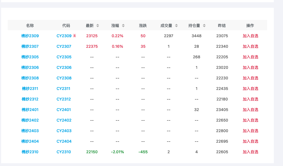The height and width of the screenshot is (166, 283).
Task: Open the 棉纱2309 contract name link
Action: [30, 36]
